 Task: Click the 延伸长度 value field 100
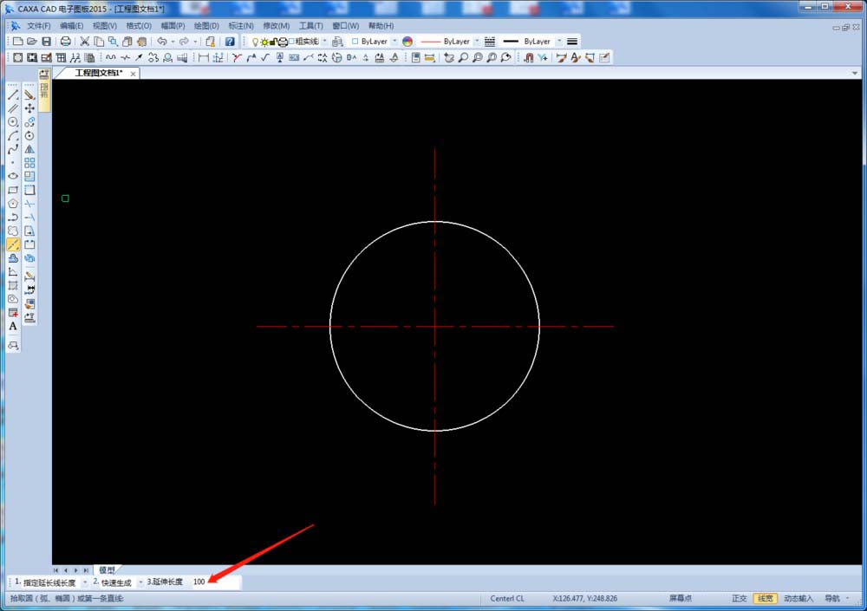coord(216,582)
